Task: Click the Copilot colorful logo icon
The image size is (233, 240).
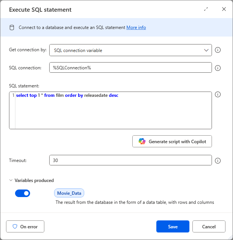Action: (x=142, y=141)
